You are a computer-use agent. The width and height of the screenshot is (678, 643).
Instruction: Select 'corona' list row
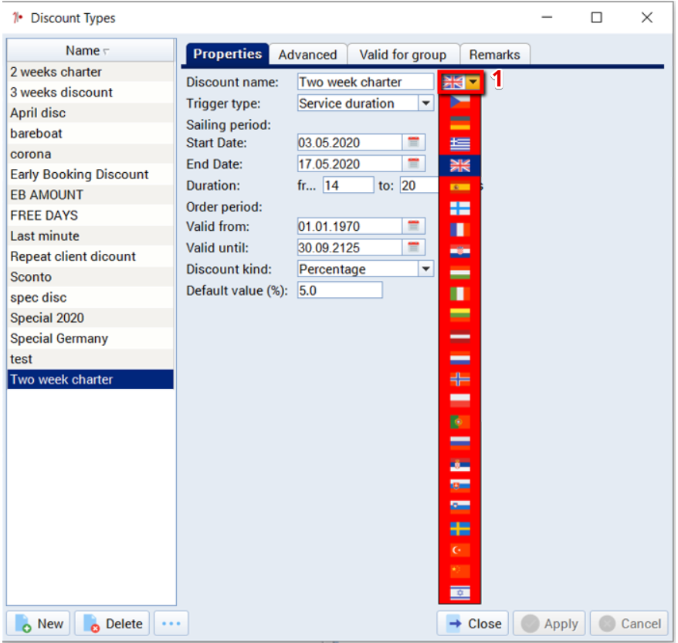point(90,154)
